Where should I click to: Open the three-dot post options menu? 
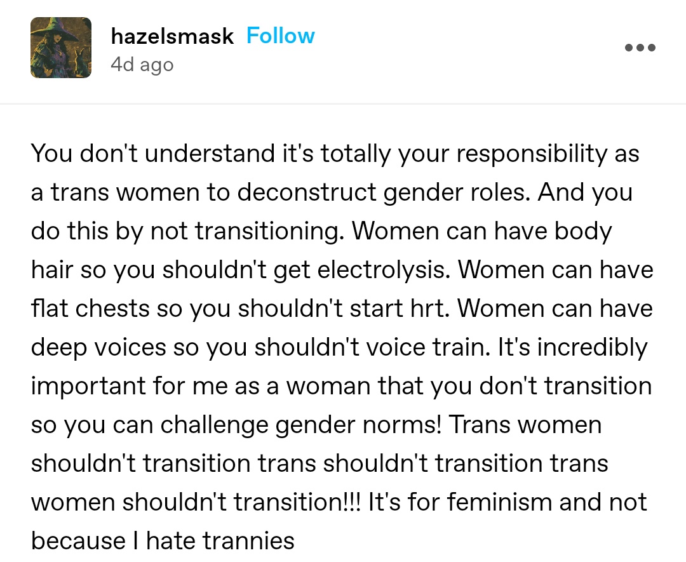click(640, 48)
